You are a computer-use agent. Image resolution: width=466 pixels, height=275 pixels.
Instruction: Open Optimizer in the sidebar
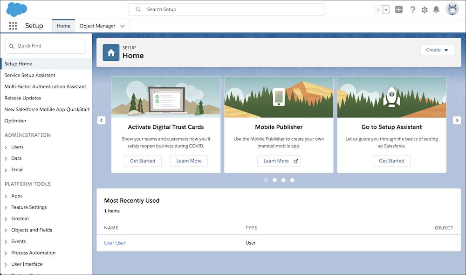15,121
